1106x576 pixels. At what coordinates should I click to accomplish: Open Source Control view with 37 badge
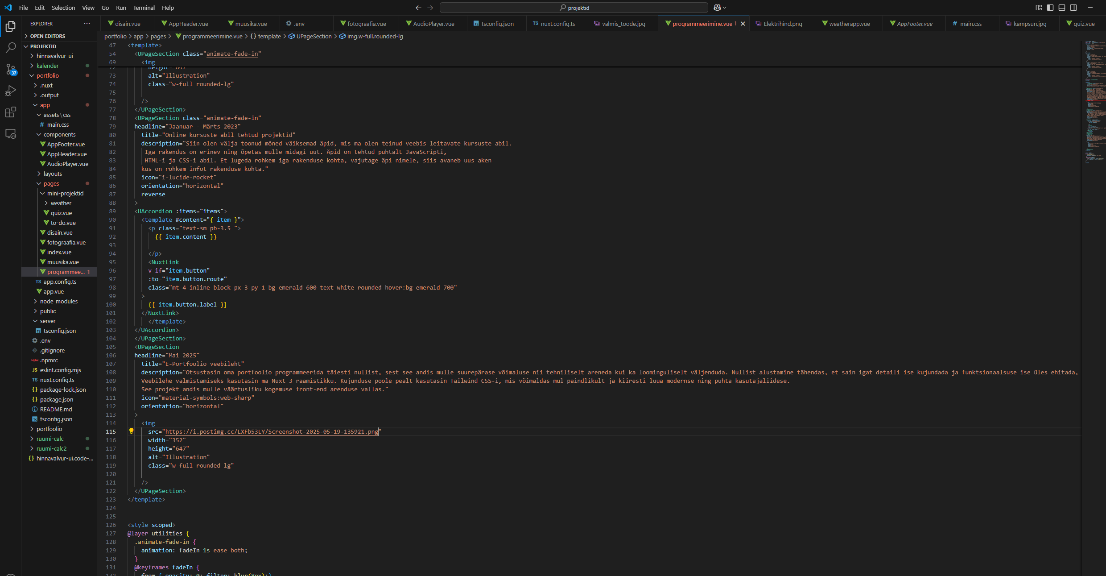pos(11,69)
